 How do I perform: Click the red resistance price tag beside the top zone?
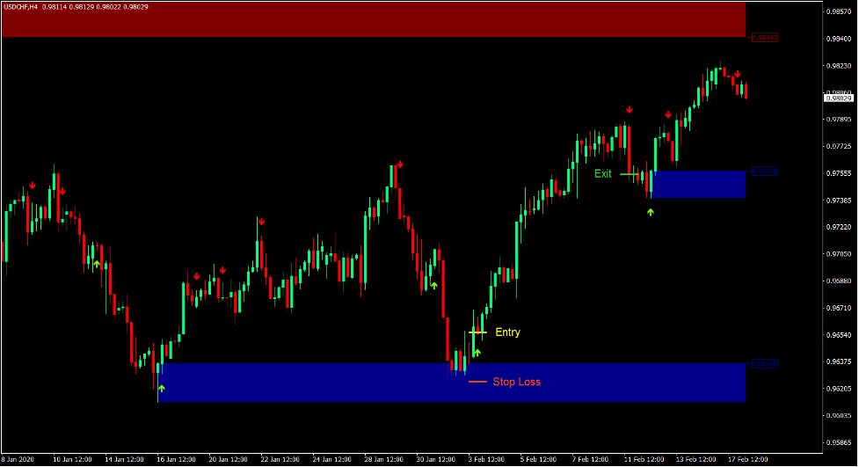click(763, 38)
